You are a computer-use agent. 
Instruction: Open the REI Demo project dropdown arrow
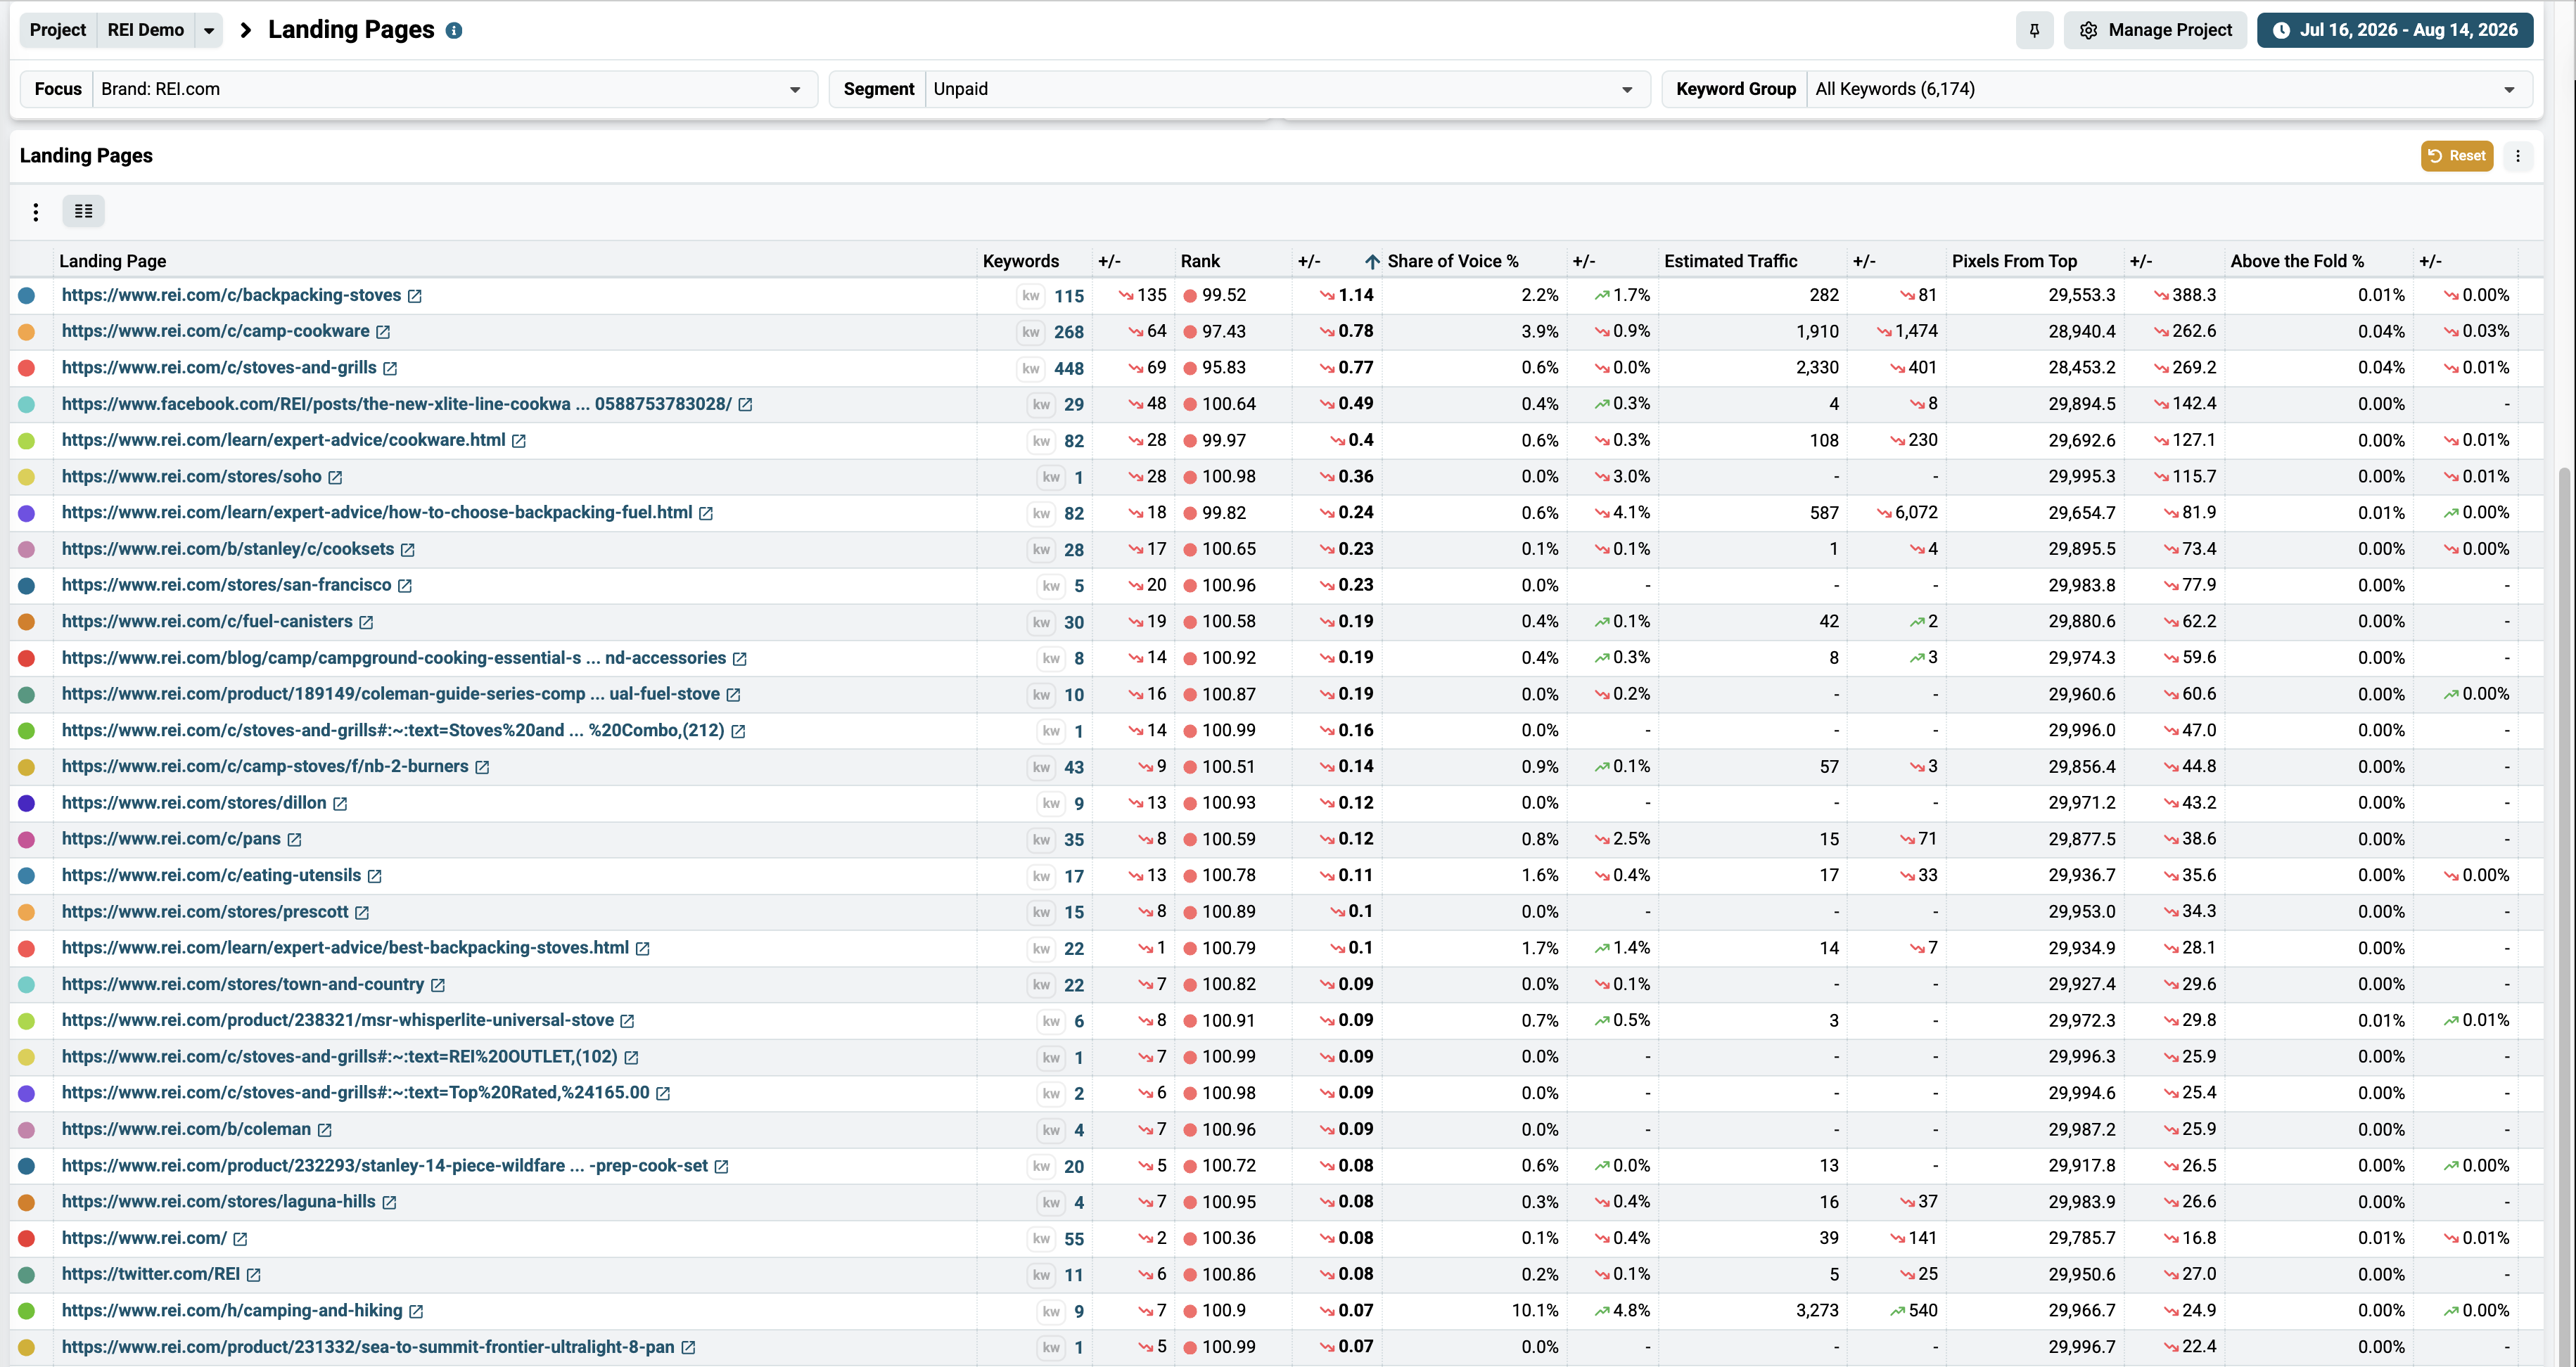(x=209, y=30)
